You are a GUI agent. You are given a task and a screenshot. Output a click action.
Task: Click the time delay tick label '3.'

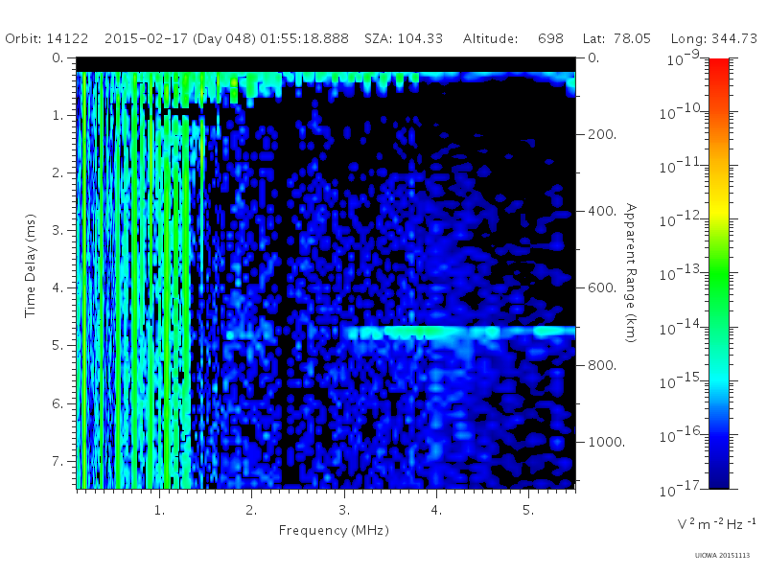coord(58,230)
